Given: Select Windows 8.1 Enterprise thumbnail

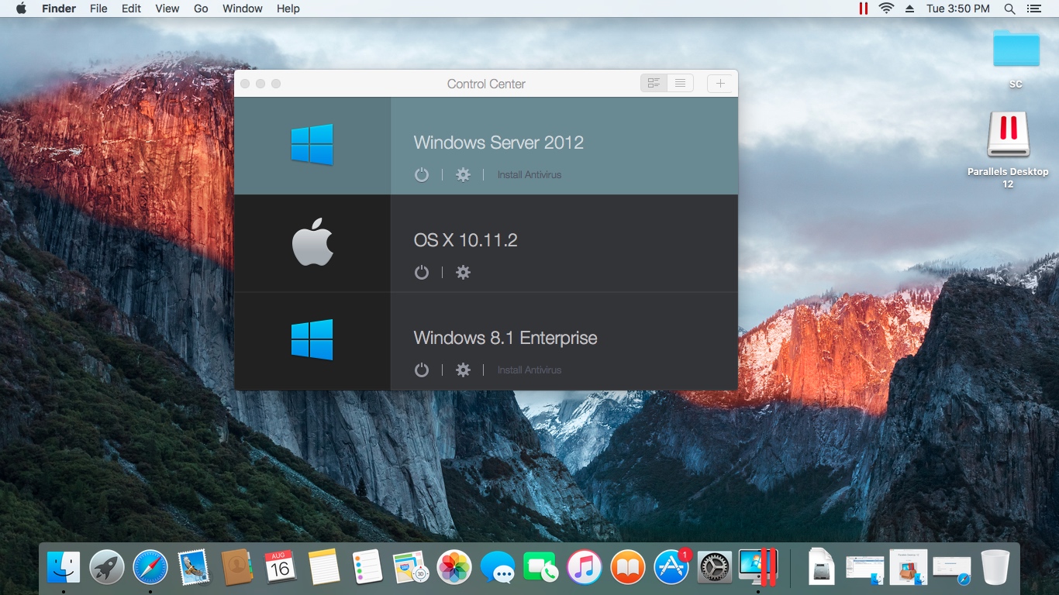Looking at the screenshot, I should pos(312,341).
